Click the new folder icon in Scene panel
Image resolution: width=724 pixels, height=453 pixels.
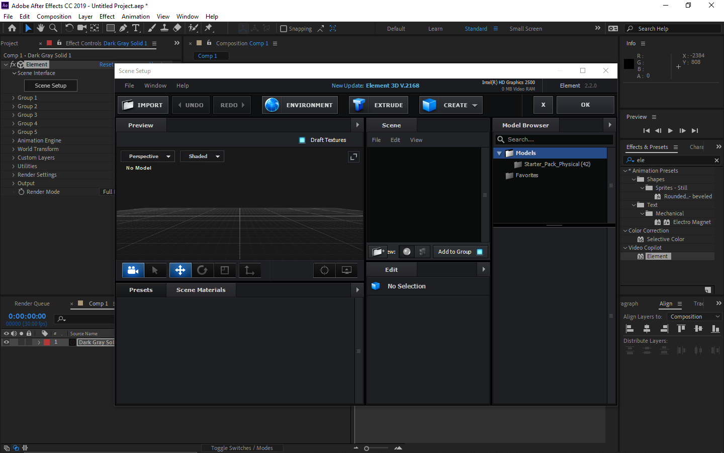click(x=379, y=252)
